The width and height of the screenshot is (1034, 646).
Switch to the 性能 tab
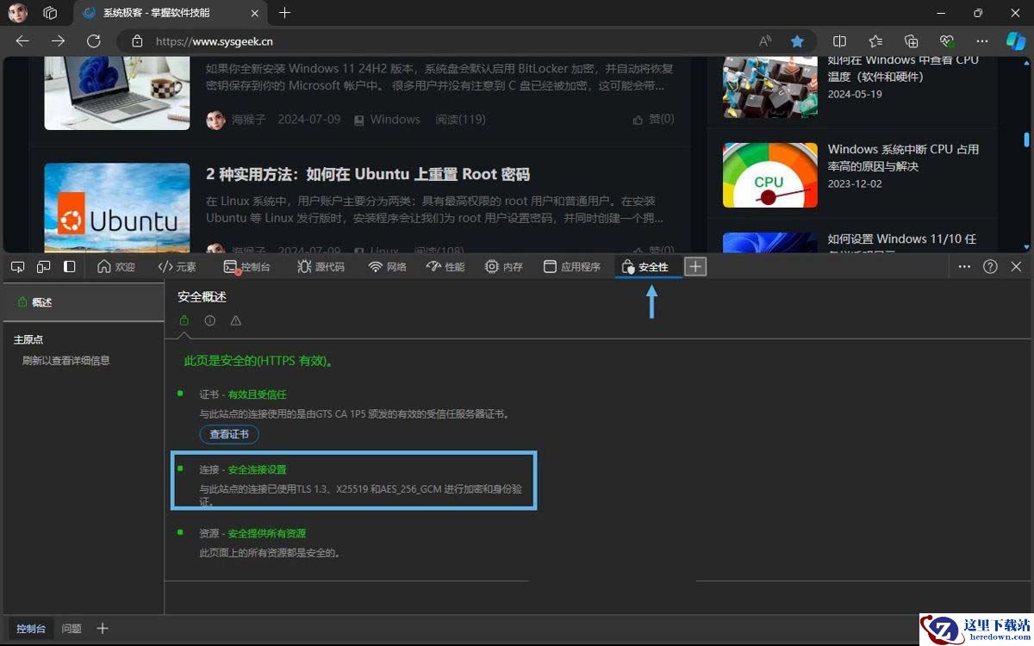(445, 267)
